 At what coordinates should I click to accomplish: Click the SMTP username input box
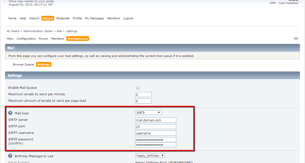[155, 133]
